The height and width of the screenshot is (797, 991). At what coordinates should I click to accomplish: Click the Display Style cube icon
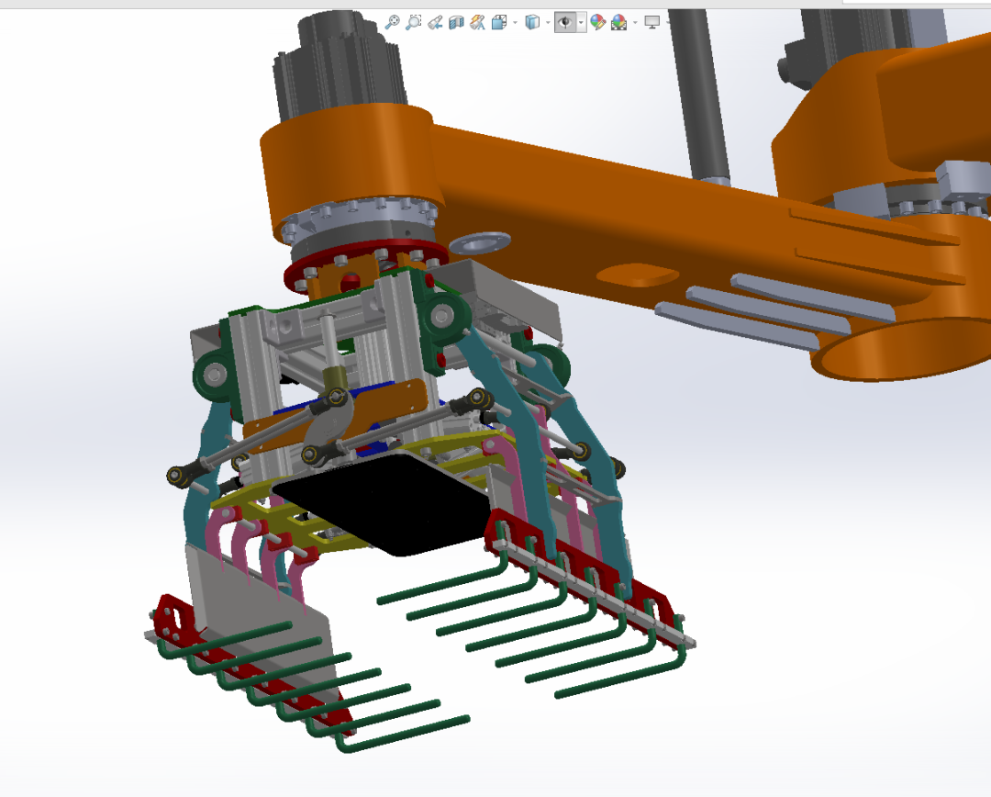[x=532, y=23]
